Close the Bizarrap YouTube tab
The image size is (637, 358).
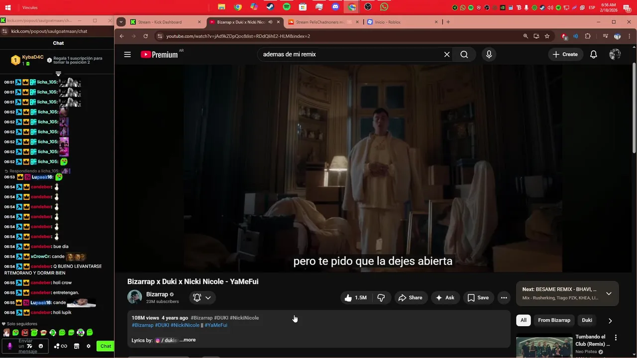[278, 22]
